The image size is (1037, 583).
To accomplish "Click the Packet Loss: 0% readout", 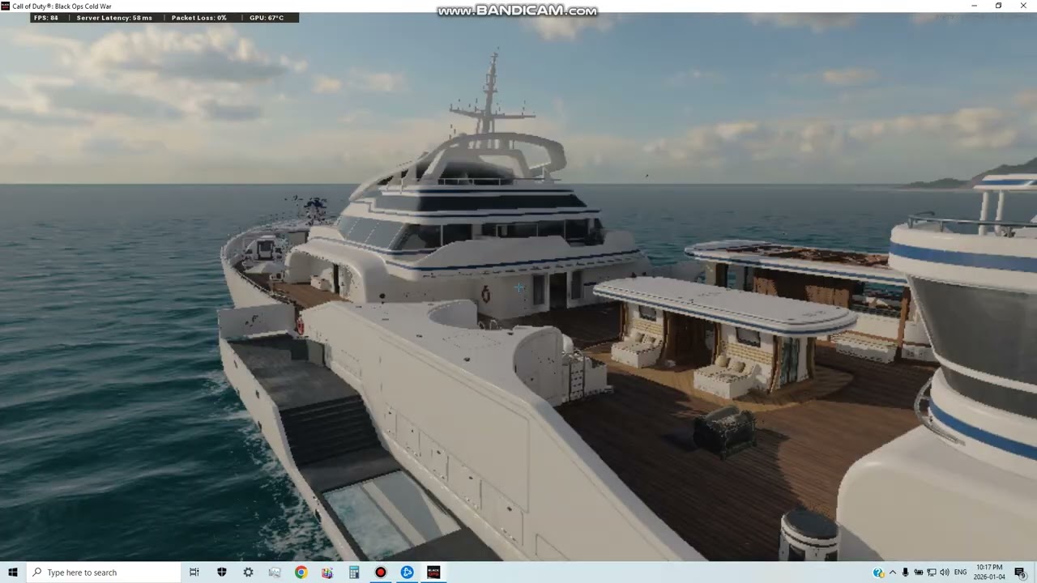I will pos(199,18).
